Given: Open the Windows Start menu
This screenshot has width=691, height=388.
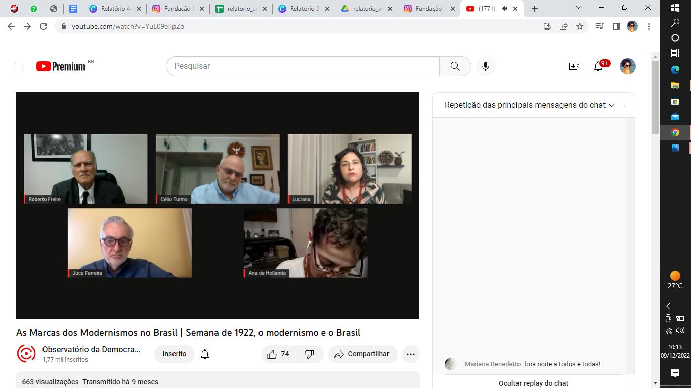Looking at the screenshot, I should pos(675,8).
